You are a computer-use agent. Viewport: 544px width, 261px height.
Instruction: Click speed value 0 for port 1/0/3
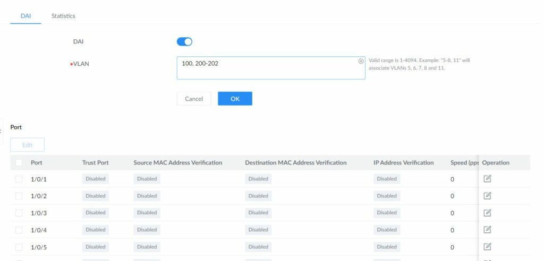pos(452,213)
